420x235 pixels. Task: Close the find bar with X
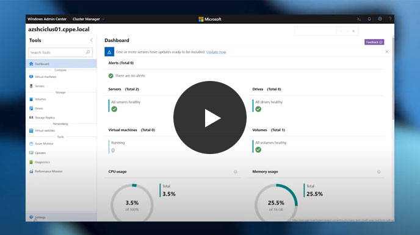tap(353, 31)
